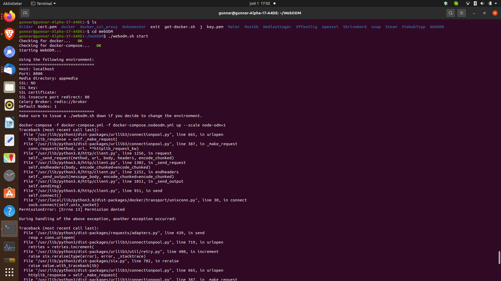Click the volume indicator in the top bar
The width and height of the screenshot is (501, 281).
(482, 3)
